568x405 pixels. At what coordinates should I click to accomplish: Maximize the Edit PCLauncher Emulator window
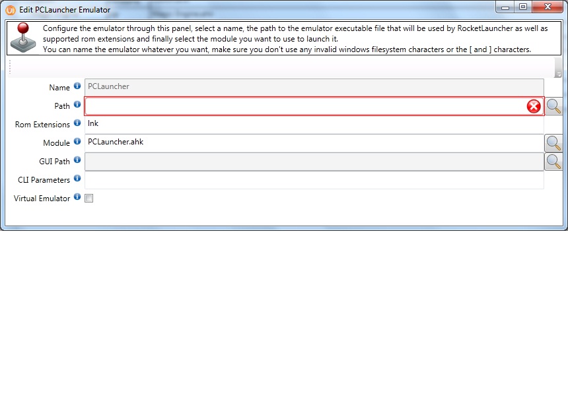[523, 7]
